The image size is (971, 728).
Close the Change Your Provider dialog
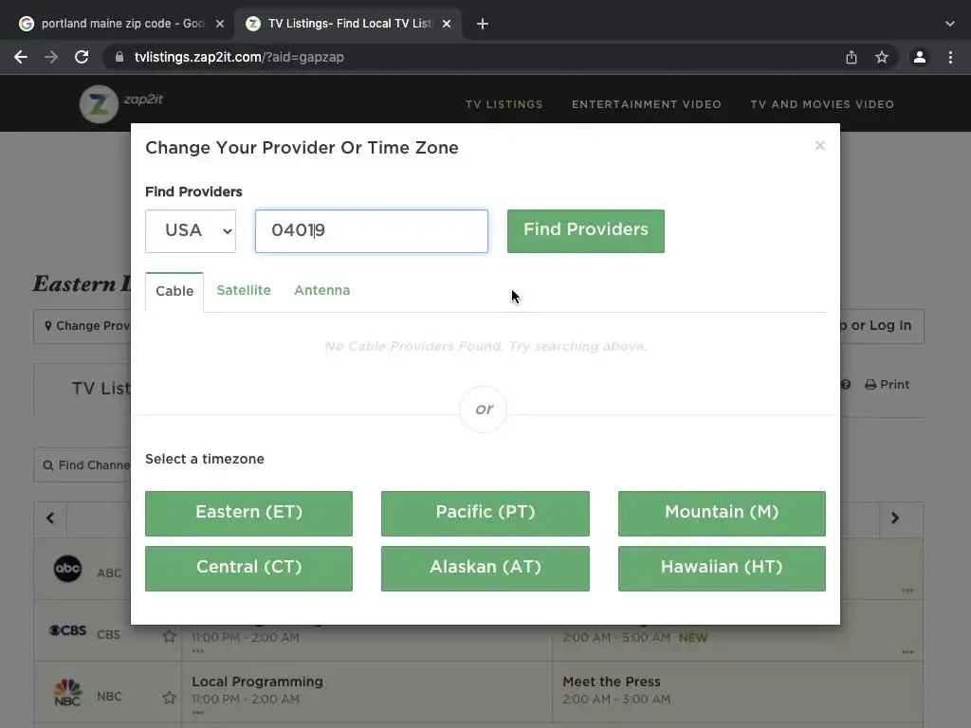820,145
